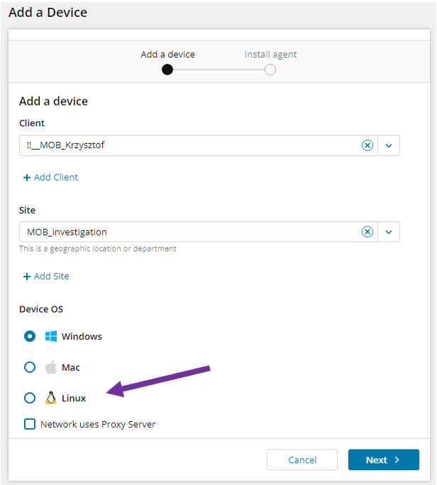Click the Apple Mac logo icon
Viewport: 437px width, 485px height.
click(x=51, y=367)
